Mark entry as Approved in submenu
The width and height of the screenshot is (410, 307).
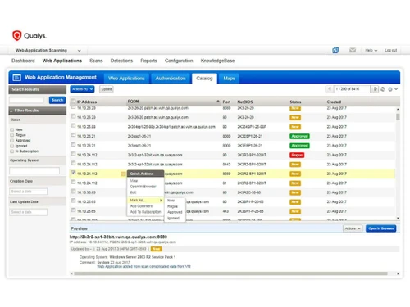coord(175,212)
